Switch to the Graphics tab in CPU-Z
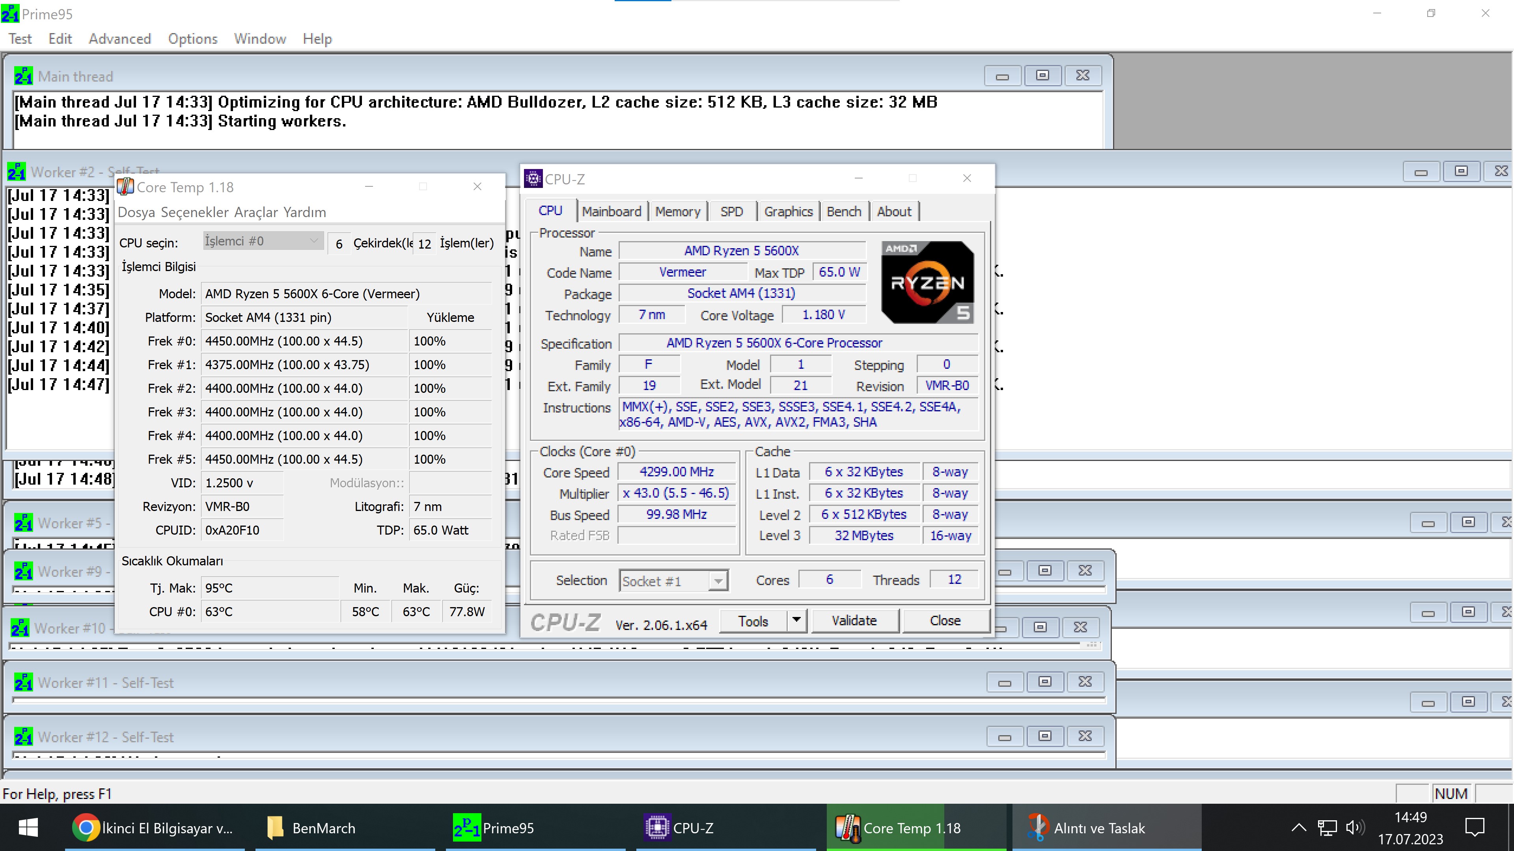The image size is (1514, 851). point(788,212)
